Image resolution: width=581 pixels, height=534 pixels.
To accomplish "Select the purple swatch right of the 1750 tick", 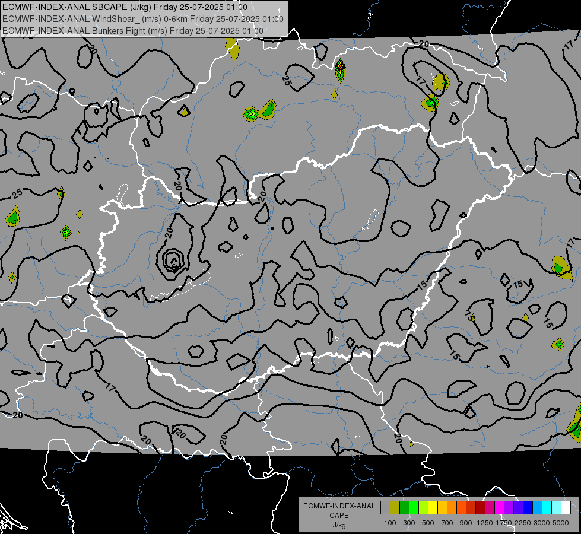I will [x=509, y=508].
